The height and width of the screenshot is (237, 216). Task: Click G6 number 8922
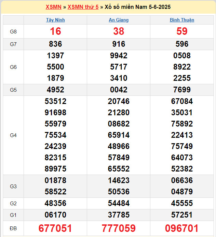point(182,67)
